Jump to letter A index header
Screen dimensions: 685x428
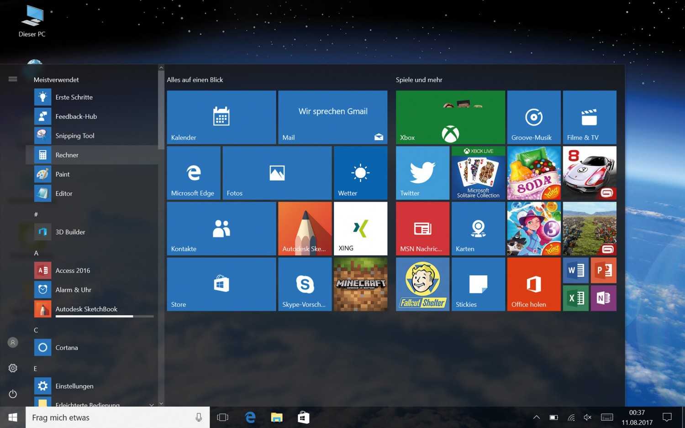pyautogui.click(x=36, y=253)
